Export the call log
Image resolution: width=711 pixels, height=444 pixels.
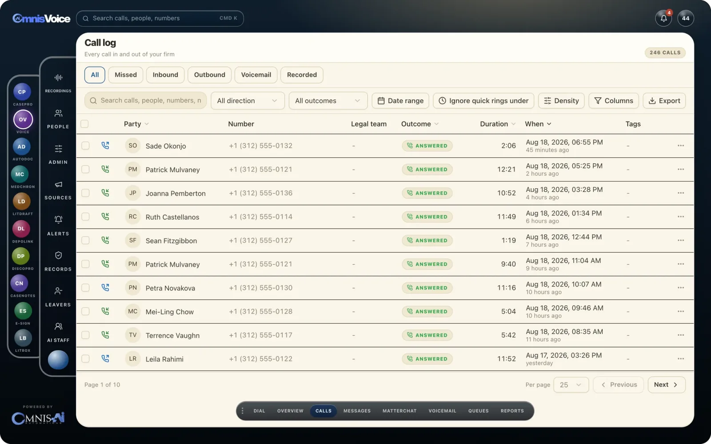664,101
